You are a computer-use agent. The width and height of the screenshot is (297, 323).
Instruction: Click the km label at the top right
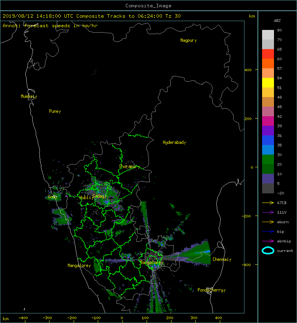tap(252, 16)
